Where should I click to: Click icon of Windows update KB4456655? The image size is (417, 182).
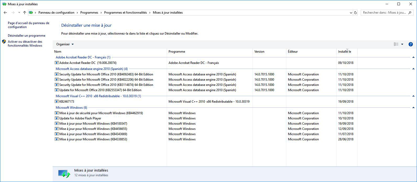[x=57, y=129]
